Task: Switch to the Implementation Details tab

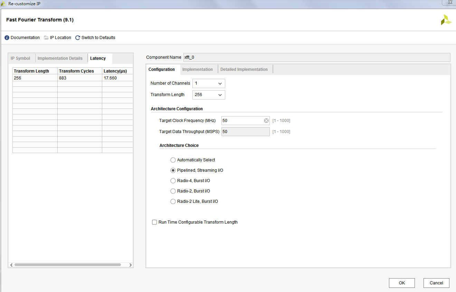Action: [60, 58]
